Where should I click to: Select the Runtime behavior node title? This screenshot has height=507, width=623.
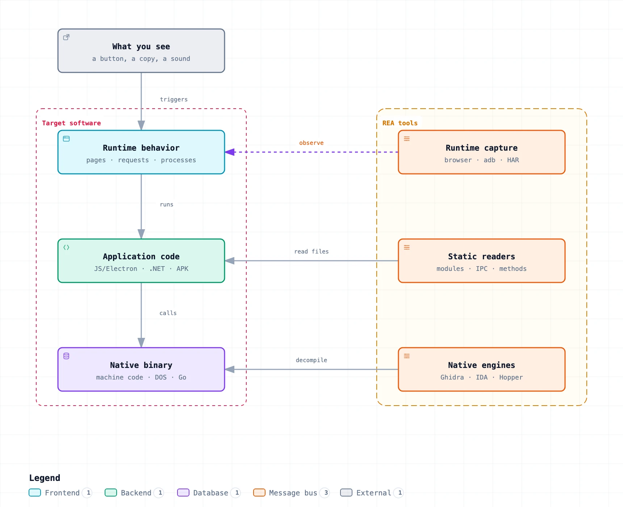click(141, 148)
